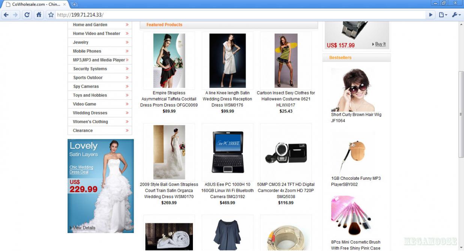
Task: Open 50MP CMOS Digital Camcorder thumbnail
Action: point(286,153)
